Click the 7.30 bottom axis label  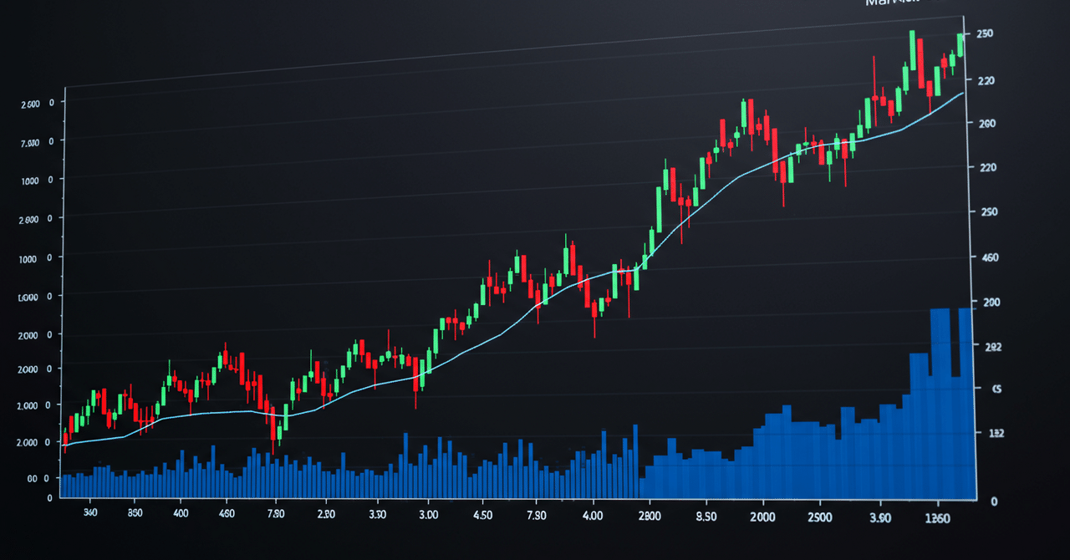tap(535, 516)
